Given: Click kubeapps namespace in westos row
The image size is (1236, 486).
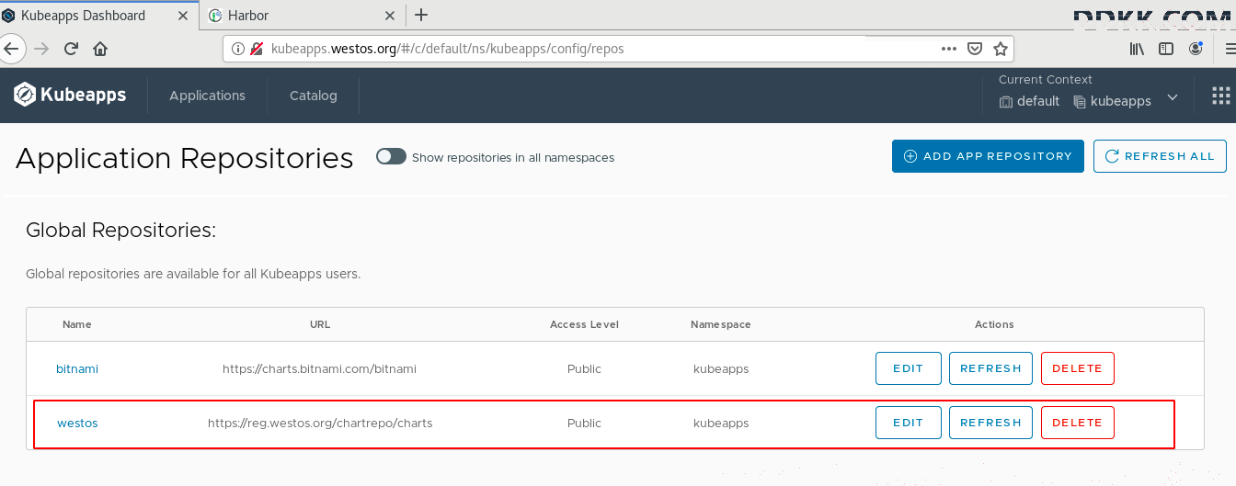Looking at the screenshot, I should point(721,424).
